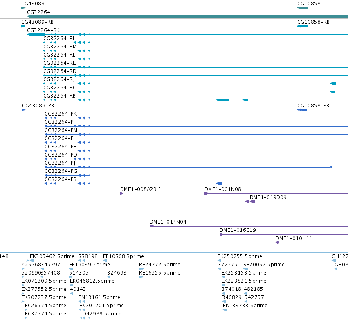
Task: Click the DME1-008A23.F label
Action: (x=141, y=189)
